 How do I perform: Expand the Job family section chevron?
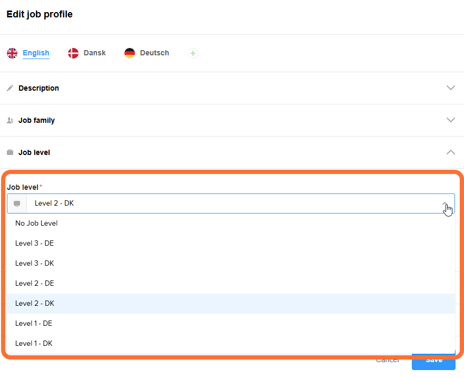point(451,120)
